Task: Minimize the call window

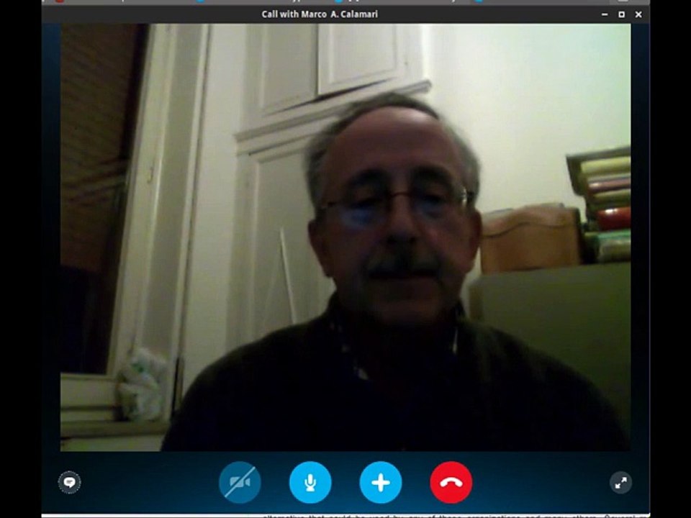Action: (605, 14)
